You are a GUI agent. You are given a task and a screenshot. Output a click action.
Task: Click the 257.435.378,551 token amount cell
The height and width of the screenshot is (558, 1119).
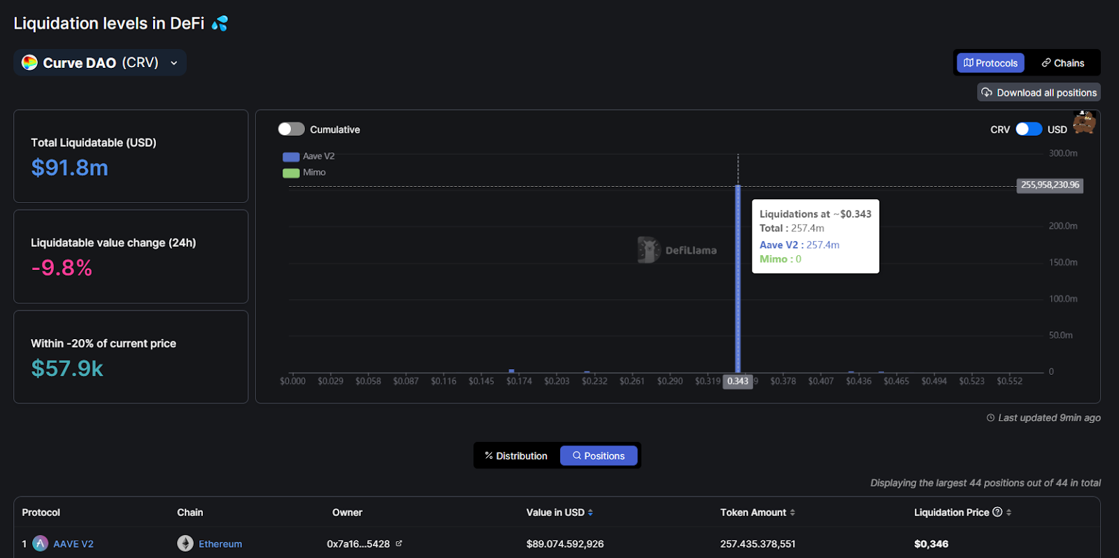(x=758, y=544)
